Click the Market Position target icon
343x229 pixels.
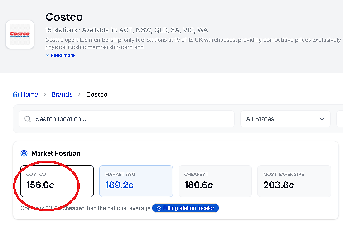(x=24, y=153)
